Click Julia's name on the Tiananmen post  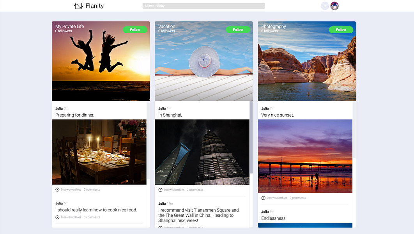tap(162, 204)
